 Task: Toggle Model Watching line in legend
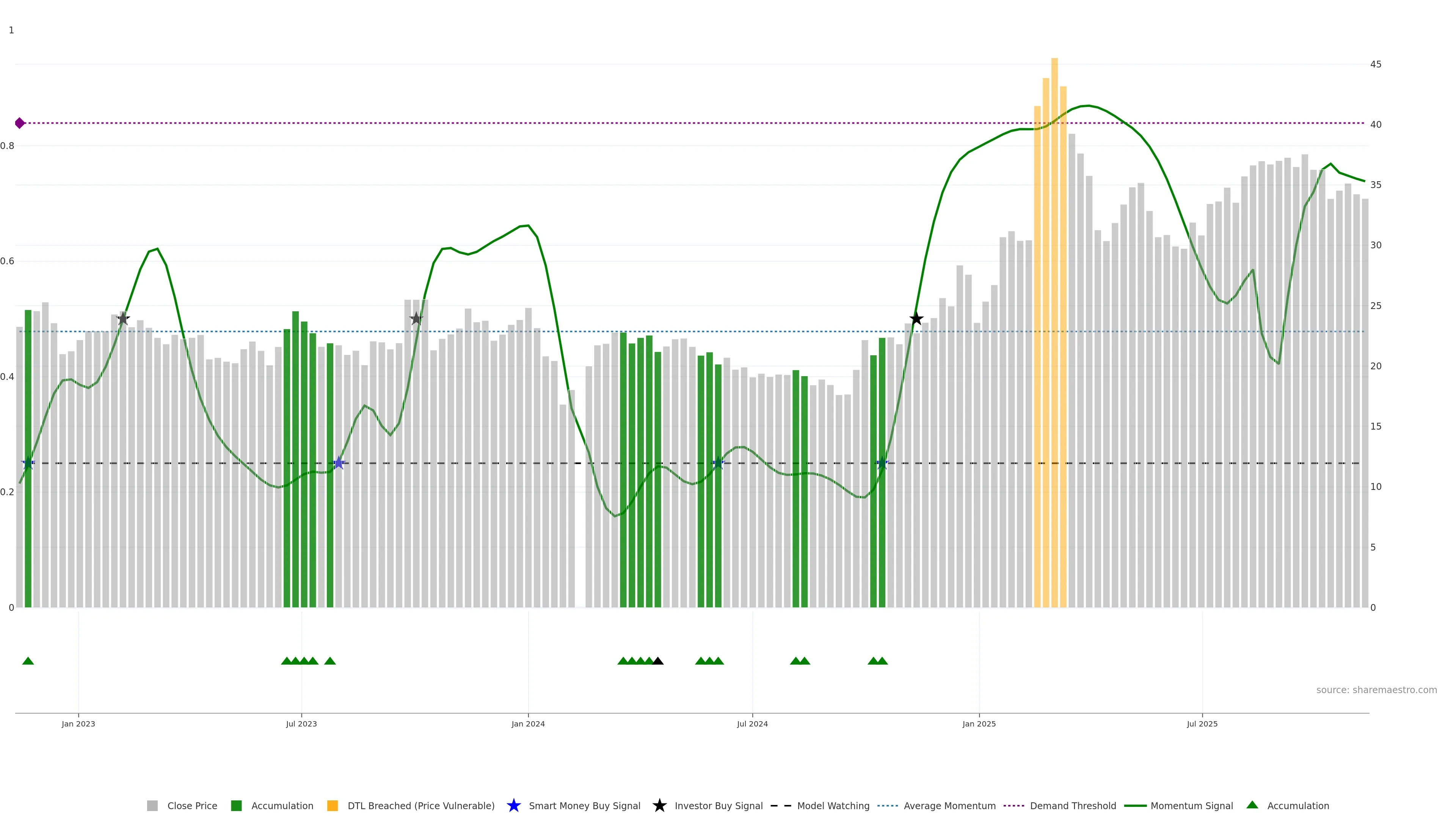click(x=833, y=805)
